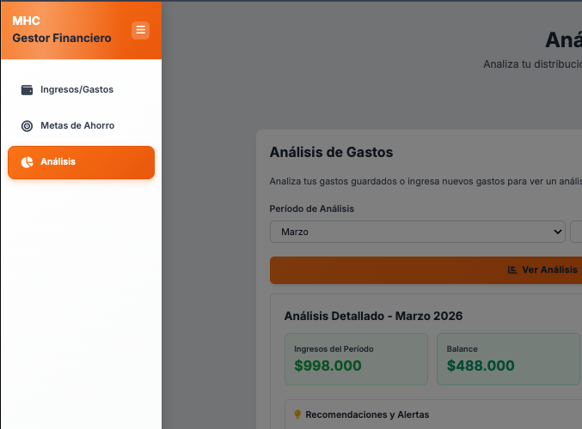Click the Período de Análisis label
Viewport: 582px width, 429px height.
[312, 208]
